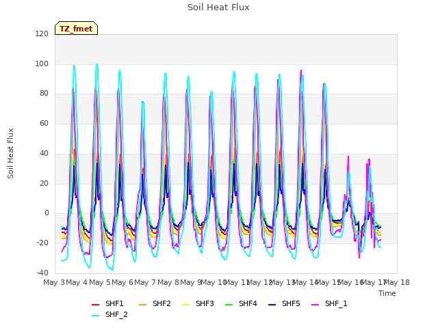438x328 pixels.
Task: Click the red SHF1 legend swatch
Action: (96, 305)
